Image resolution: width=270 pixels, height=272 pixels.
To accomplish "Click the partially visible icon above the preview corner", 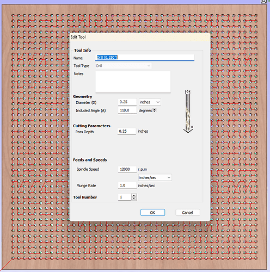I will click(x=263, y=2).
